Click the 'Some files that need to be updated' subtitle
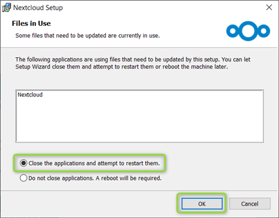The height and width of the screenshot is (218, 279). tap(88, 36)
